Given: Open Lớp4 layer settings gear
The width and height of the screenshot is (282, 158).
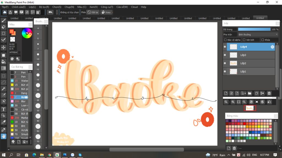Looking at the screenshot, I should (x=272, y=47).
